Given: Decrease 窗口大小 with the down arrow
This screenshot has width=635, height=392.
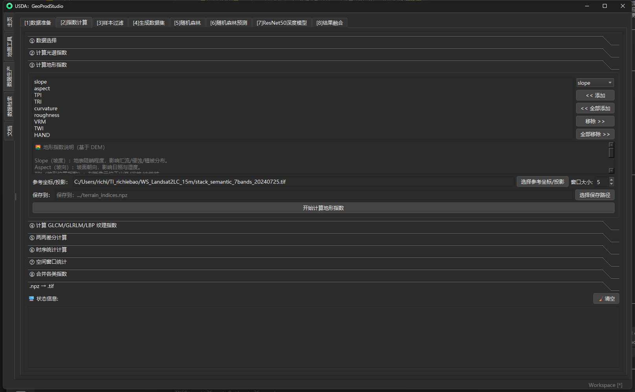Looking at the screenshot, I should click(x=611, y=184).
